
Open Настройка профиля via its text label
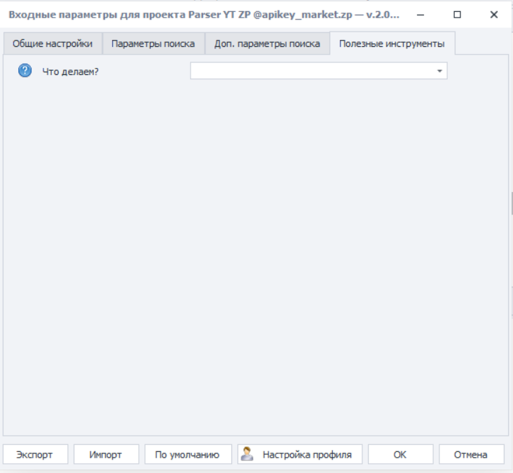pyautogui.click(x=307, y=455)
